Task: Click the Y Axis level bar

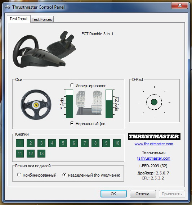Action: (x=69, y=104)
